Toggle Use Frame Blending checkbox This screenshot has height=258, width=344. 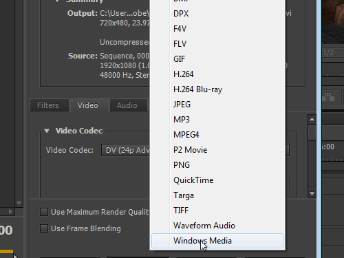tap(44, 228)
